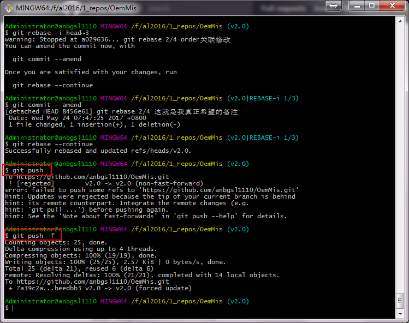Click 'Delta compression using up to 4 threads.'

coord(81,249)
